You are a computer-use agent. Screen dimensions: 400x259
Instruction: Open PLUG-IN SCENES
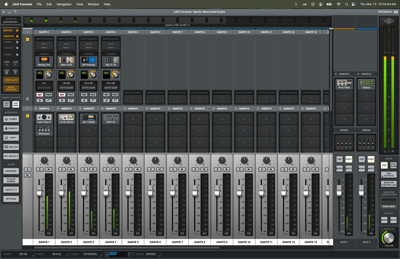pyautogui.click(x=11, y=180)
